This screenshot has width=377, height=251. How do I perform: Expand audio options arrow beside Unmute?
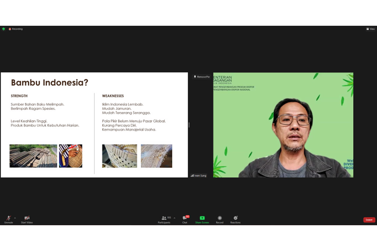(15, 218)
